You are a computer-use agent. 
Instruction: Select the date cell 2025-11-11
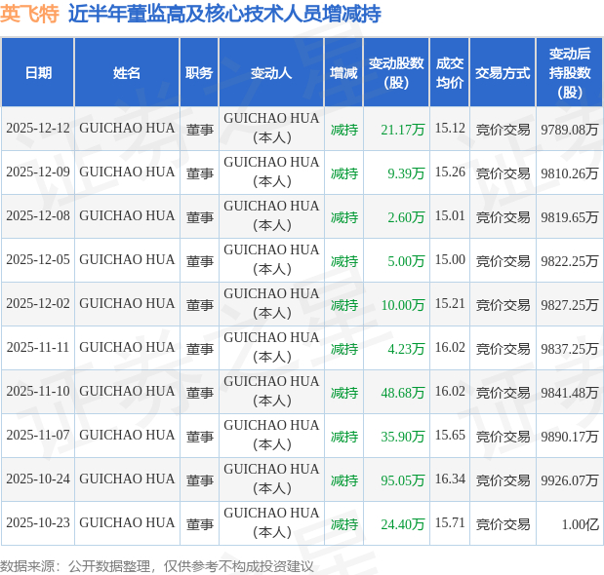38,348
